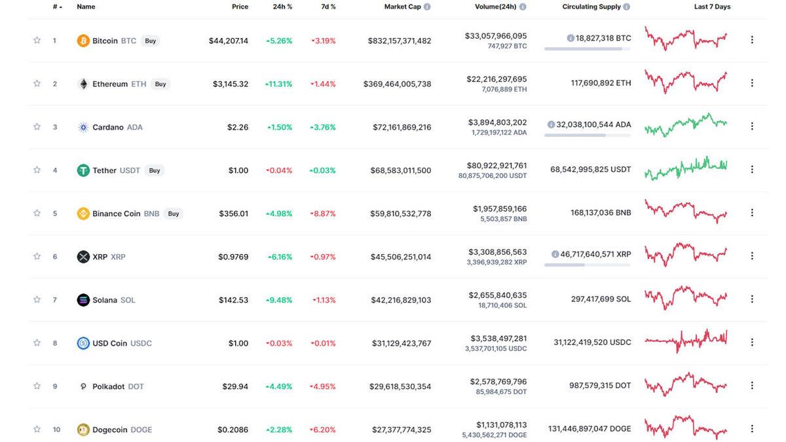Select the Ethereum logo icon
Viewport: 786px width, 442px height.
coord(83,83)
